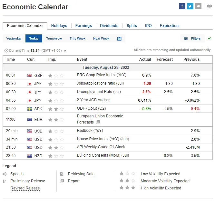Viewport: 215px width, 201px height.
Task: Click the 29 min countdown time
Action: [x=12, y=131]
